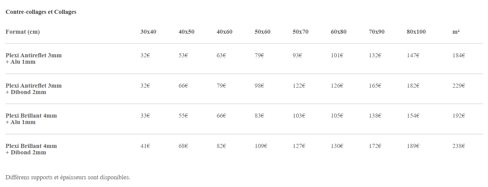
Task: Click the 41€ price cell
Action: (145, 146)
